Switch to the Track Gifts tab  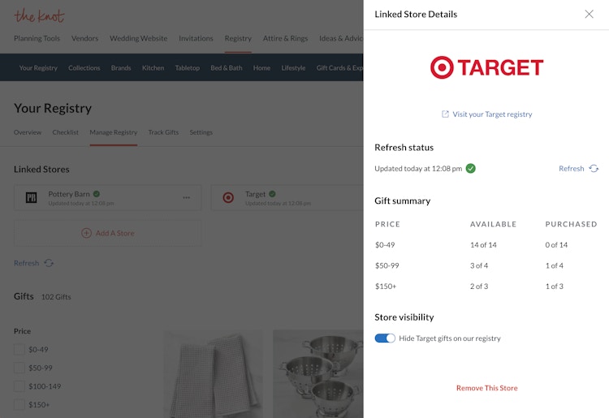[163, 132]
